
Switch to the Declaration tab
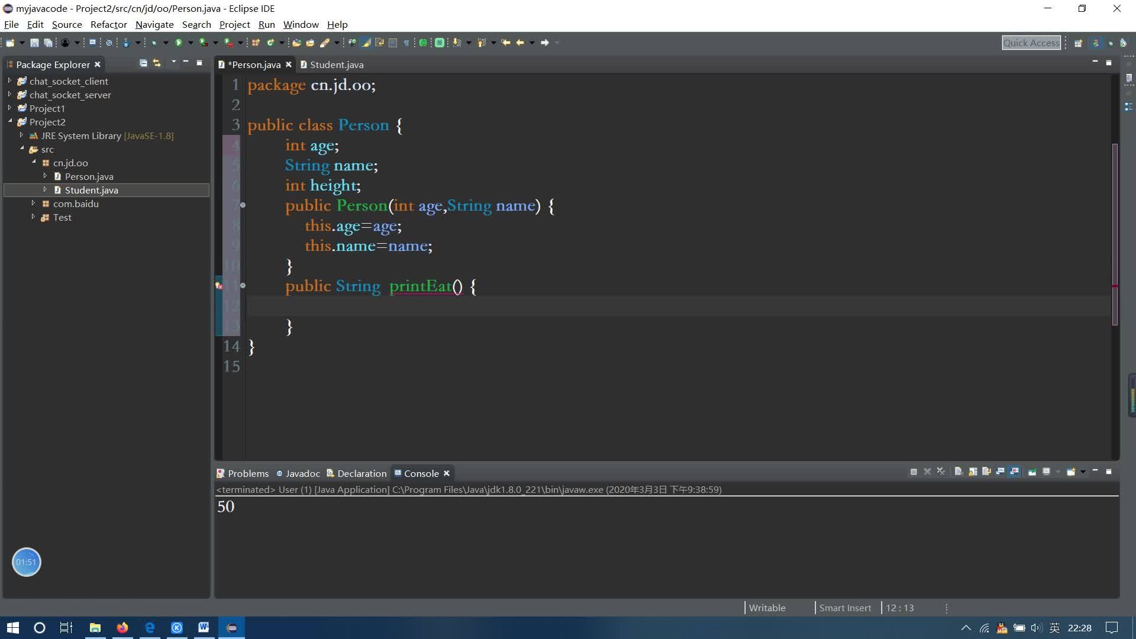click(x=357, y=473)
